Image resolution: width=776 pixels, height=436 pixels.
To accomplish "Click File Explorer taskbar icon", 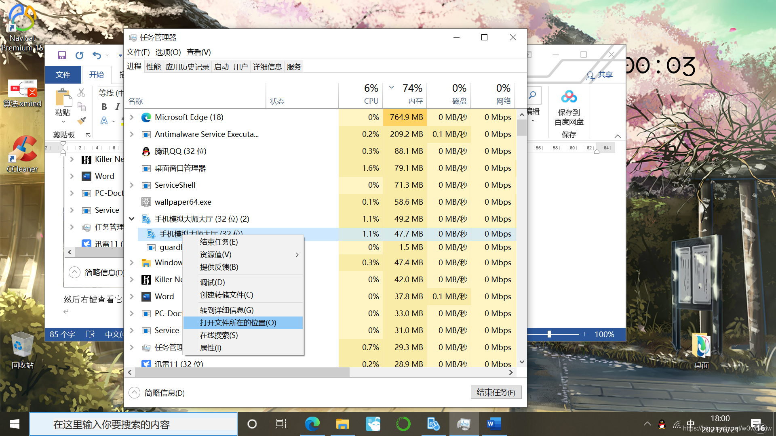I will (342, 424).
